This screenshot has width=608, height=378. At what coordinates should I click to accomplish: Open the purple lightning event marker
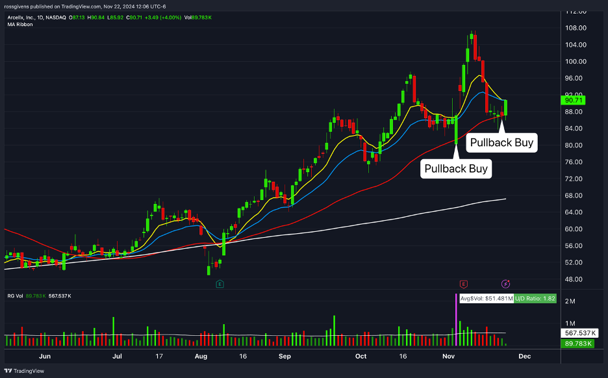[x=505, y=284]
